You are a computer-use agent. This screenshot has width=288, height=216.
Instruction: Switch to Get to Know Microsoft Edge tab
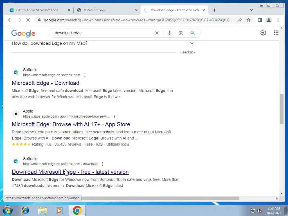pyautogui.click(x=37, y=10)
